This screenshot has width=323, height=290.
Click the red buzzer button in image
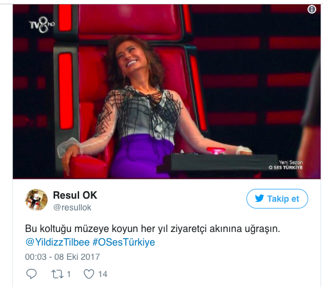click(x=216, y=151)
